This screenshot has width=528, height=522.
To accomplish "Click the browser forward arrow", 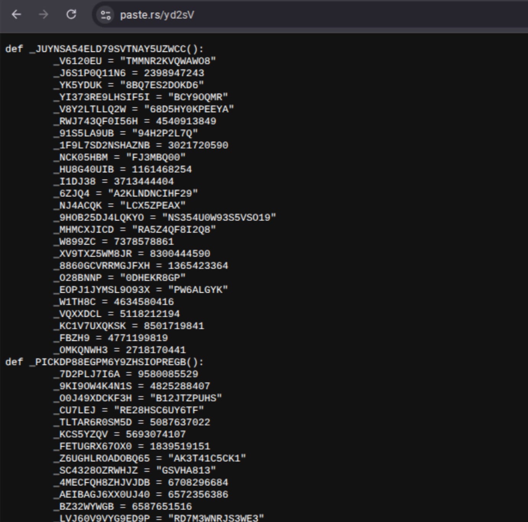I will pyautogui.click(x=44, y=15).
